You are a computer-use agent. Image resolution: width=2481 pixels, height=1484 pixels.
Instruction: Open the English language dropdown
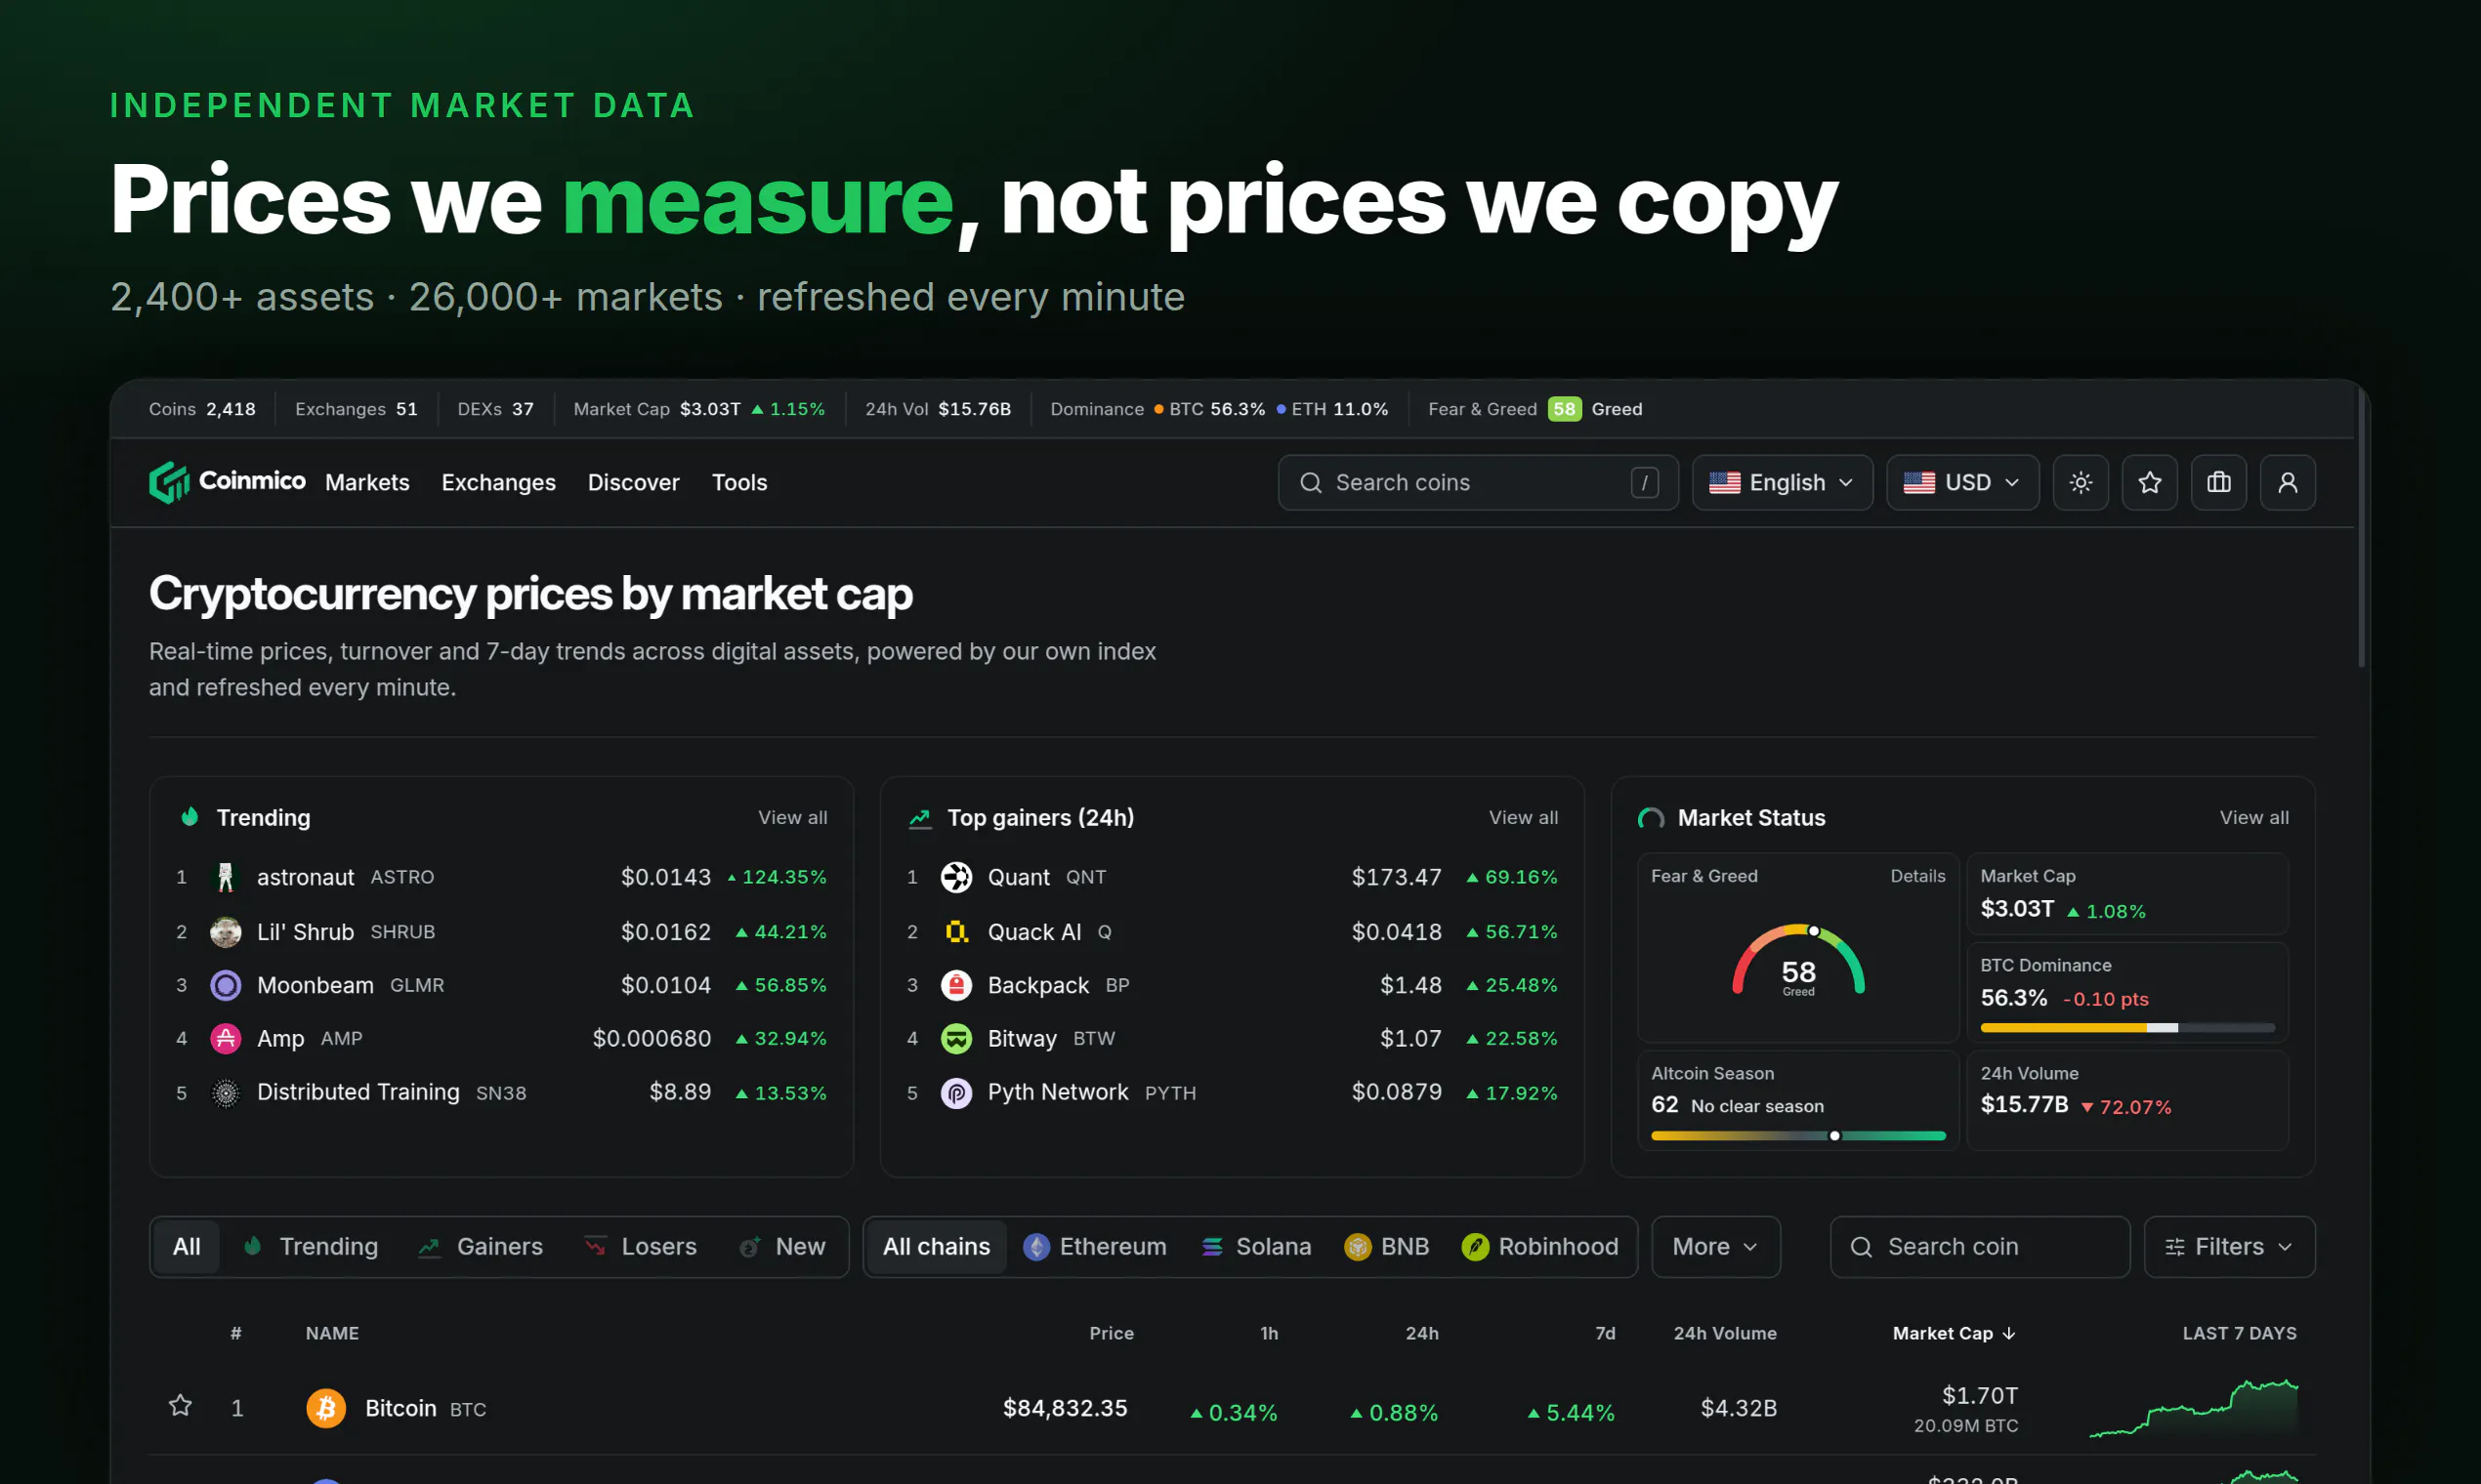[1783, 483]
